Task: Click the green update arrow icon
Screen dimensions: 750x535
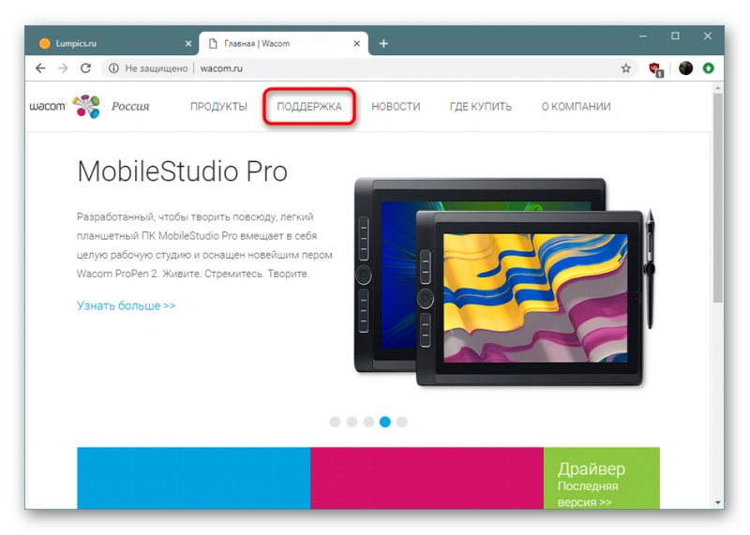Action: (709, 68)
